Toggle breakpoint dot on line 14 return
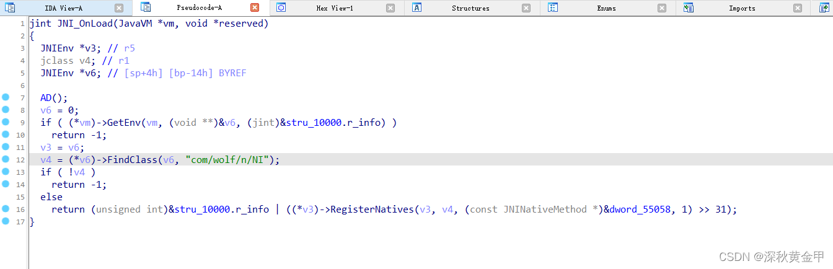The width and height of the screenshot is (833, 269). point(6,184)
